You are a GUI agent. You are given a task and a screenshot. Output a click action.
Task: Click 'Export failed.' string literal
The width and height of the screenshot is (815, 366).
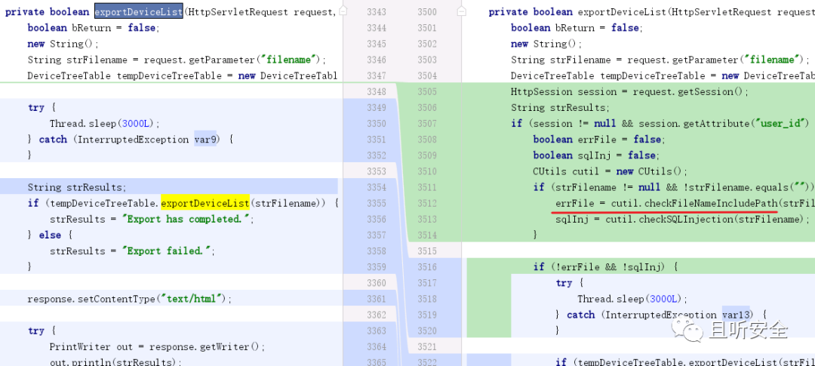click(x=168, y=251)
